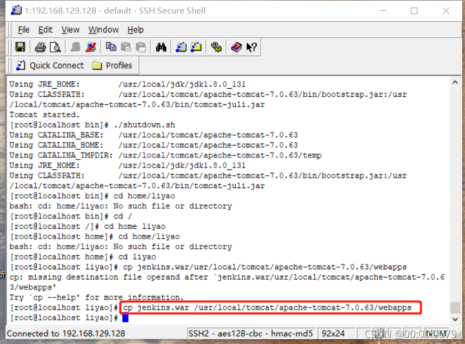The image size is (465, 344).
Task: Click 'SSH2 - aes128-cbc - hmac-md5' status entry
Action: [x=250, y=334]
